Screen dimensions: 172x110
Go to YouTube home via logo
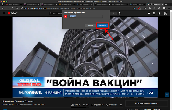pos(12,13)
